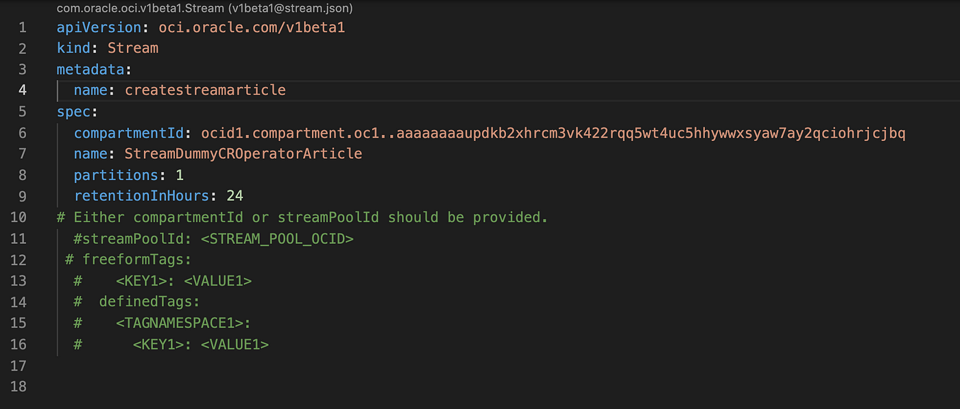The width and height of the screenshot is (960, 409).
Task: Select line number 10 in gutter
Action: [x=19, y=217]
